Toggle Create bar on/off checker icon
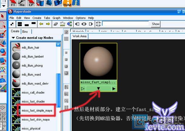The image size is (185, 131). 12,24
